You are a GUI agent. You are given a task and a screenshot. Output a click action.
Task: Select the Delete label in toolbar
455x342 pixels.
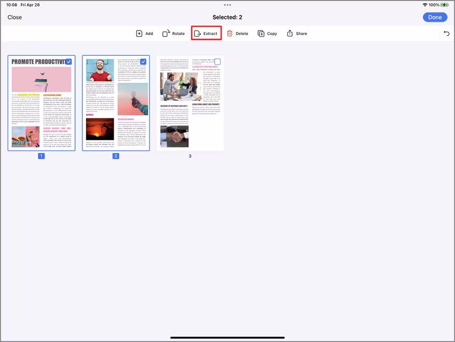tap(242, 33)
